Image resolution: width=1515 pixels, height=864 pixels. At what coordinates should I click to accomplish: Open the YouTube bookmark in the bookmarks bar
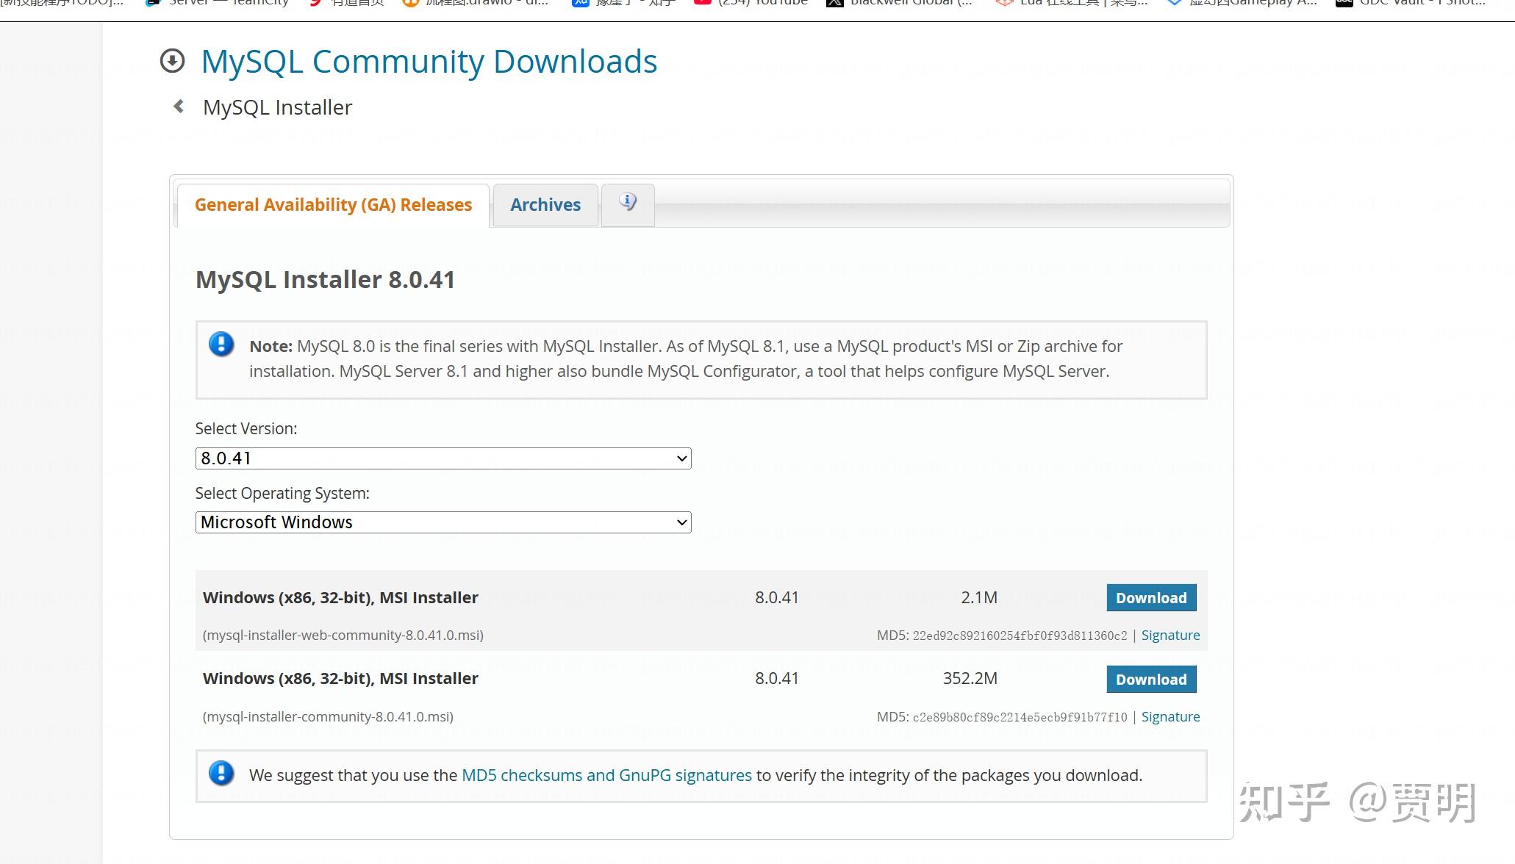(x=751, y=3)
